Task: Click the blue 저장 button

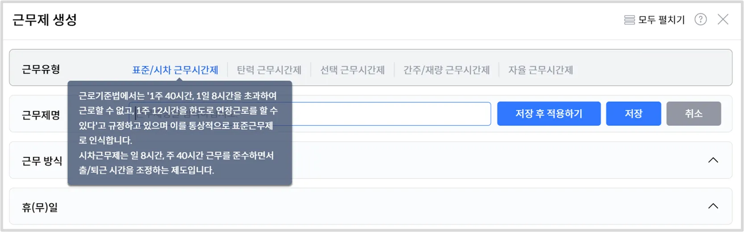Action: pyautogui.click(x=633, y=114)
